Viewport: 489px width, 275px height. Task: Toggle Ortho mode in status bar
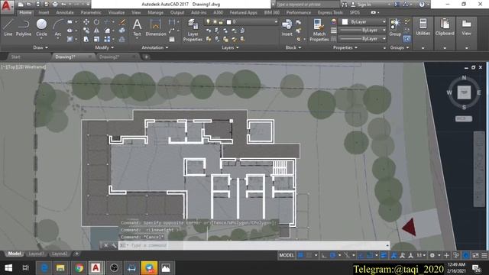click(324, 255)
